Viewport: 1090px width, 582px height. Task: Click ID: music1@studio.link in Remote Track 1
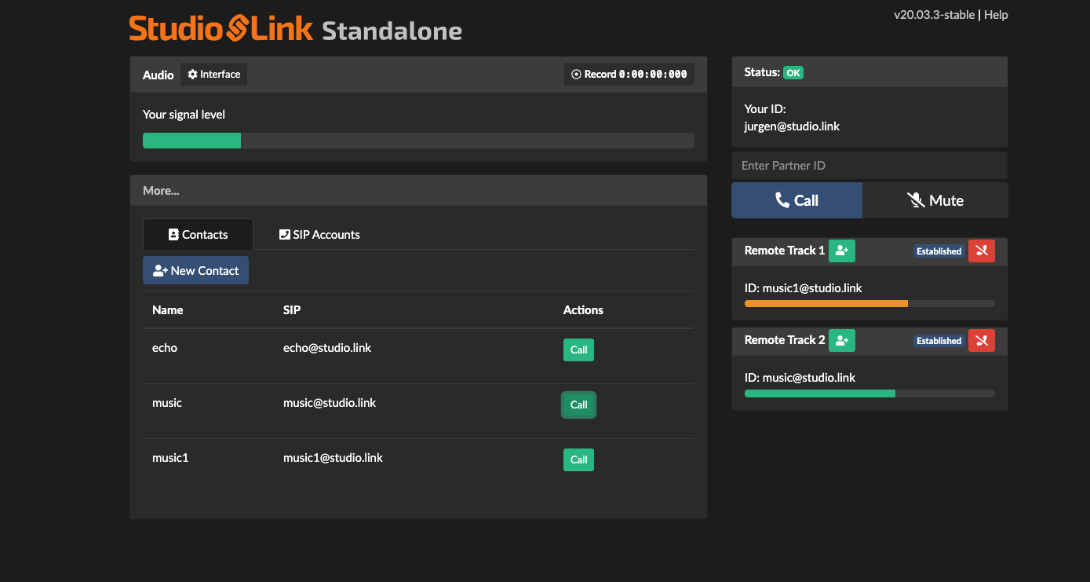pos(803,288)
